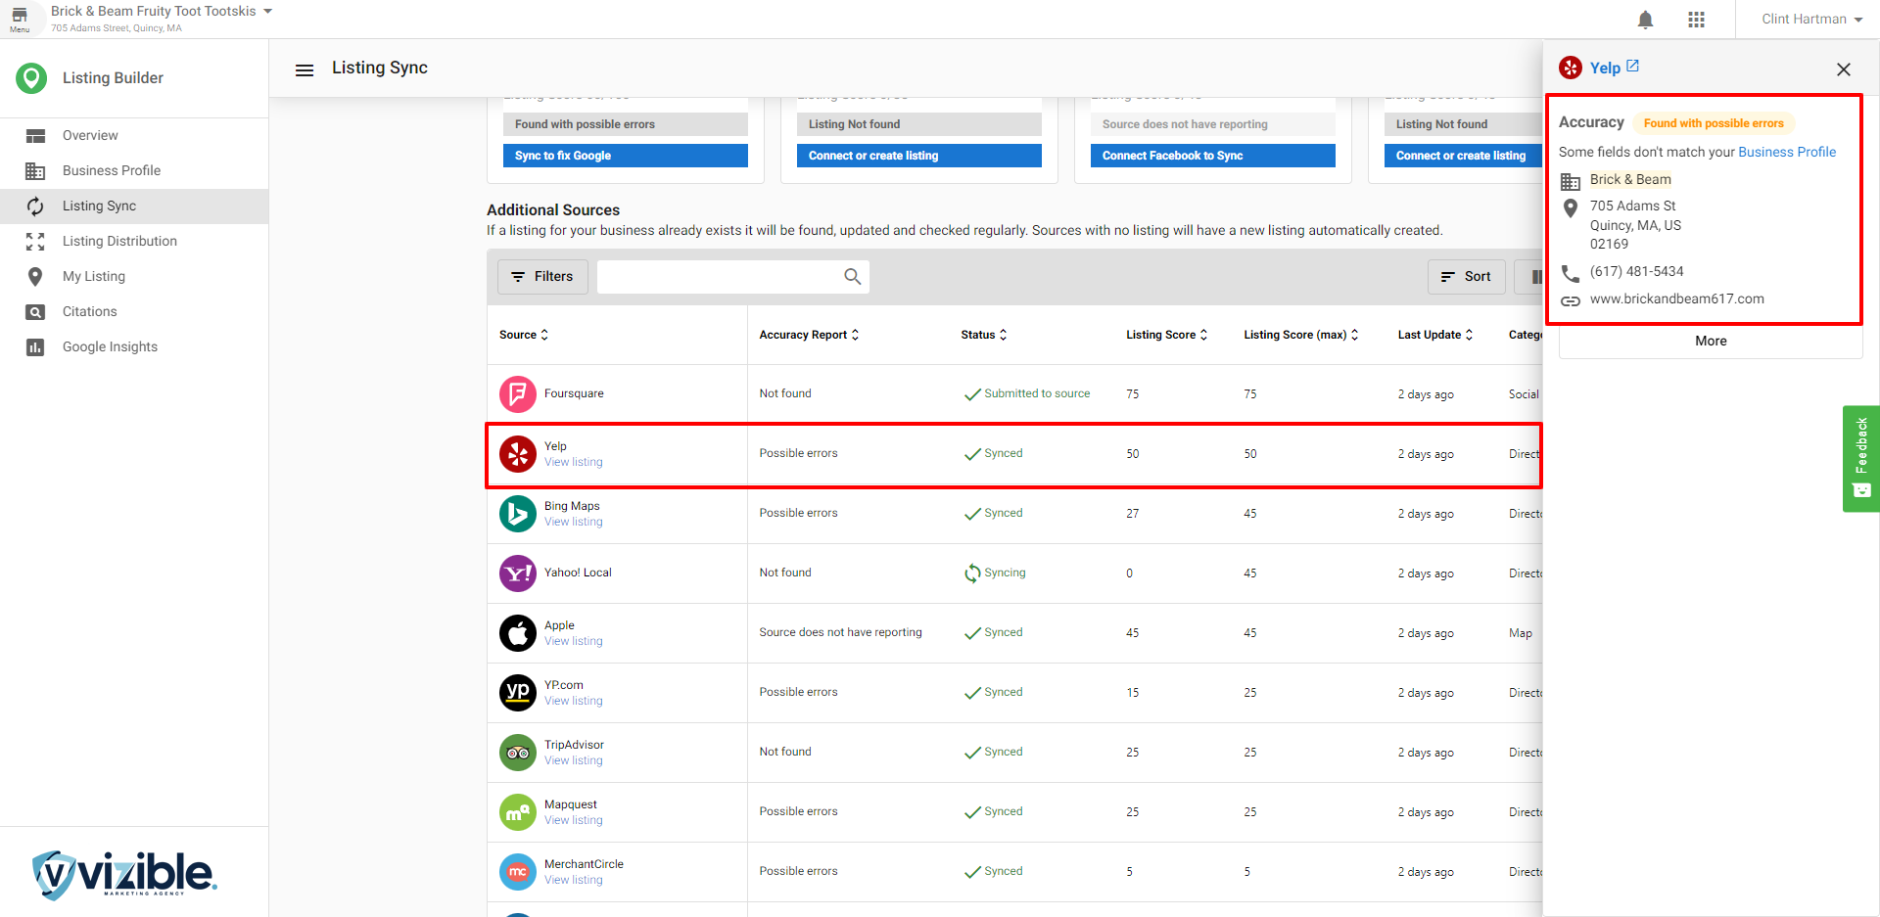Click the TripAdvisor source logo
The height and width of the screenshot is (917, 1880).
click(x=517, y=753)
